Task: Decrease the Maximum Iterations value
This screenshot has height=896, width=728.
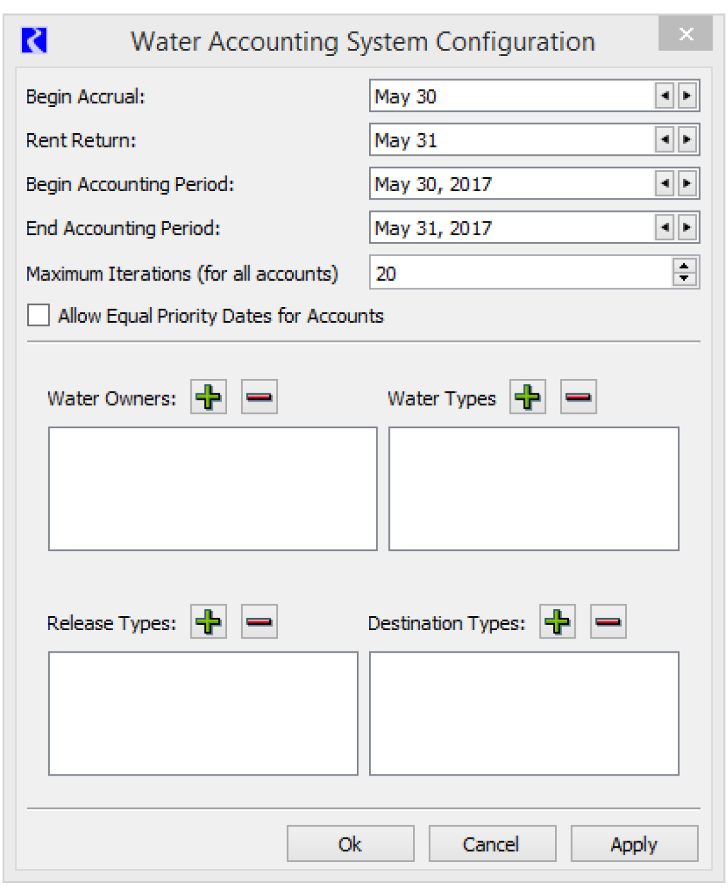Action: pos(684,278)
